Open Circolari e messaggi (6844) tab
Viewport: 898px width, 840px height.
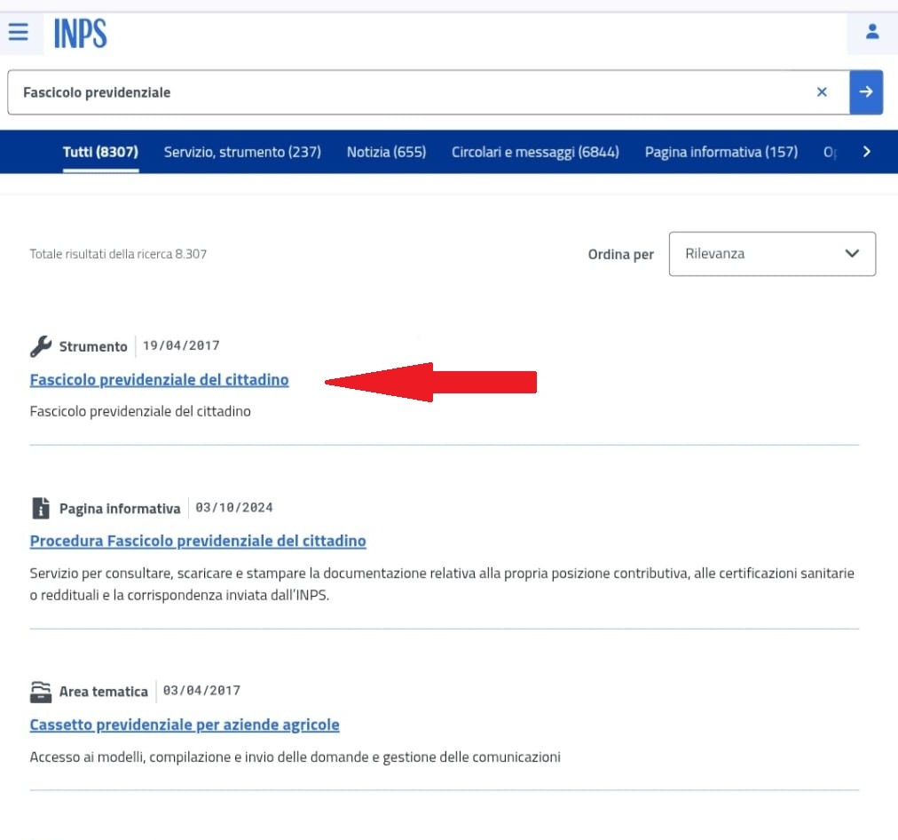tap(535, 152)
